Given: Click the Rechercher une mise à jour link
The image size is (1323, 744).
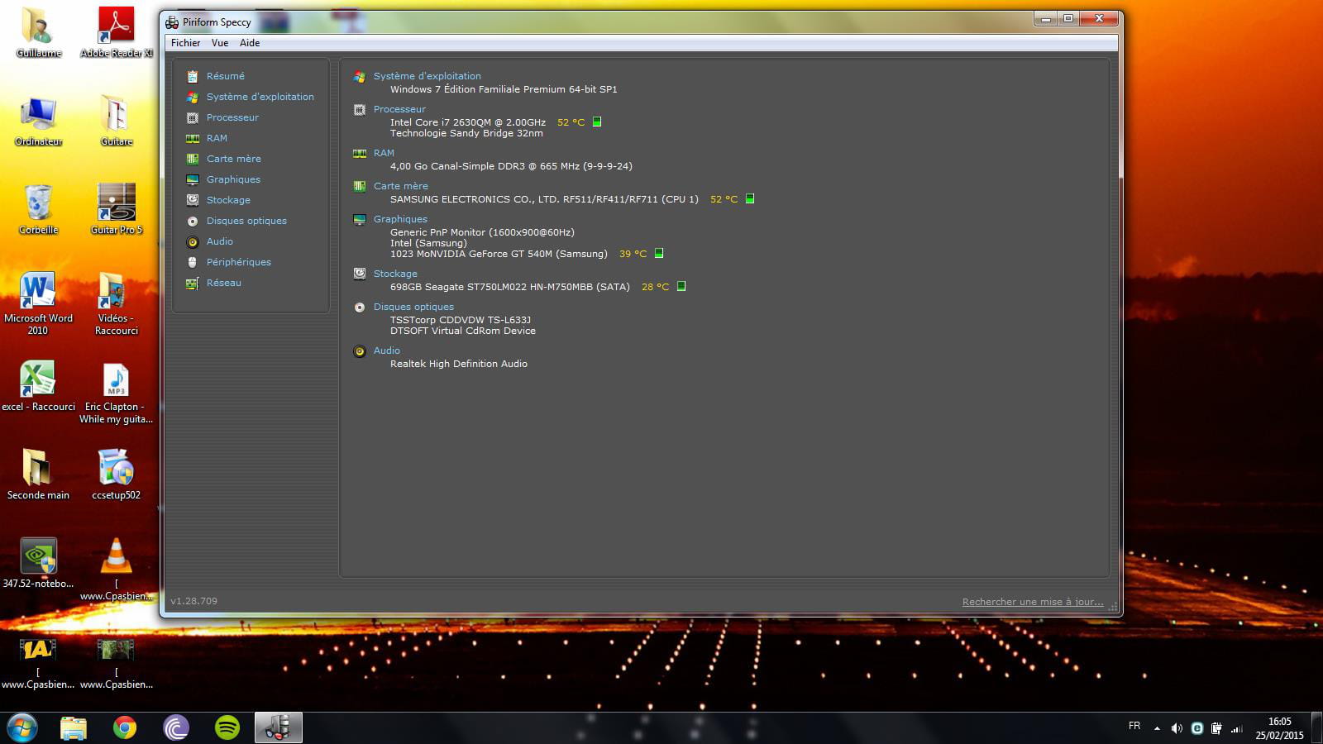Looking at the screenshot, I should coord(1032,602).
